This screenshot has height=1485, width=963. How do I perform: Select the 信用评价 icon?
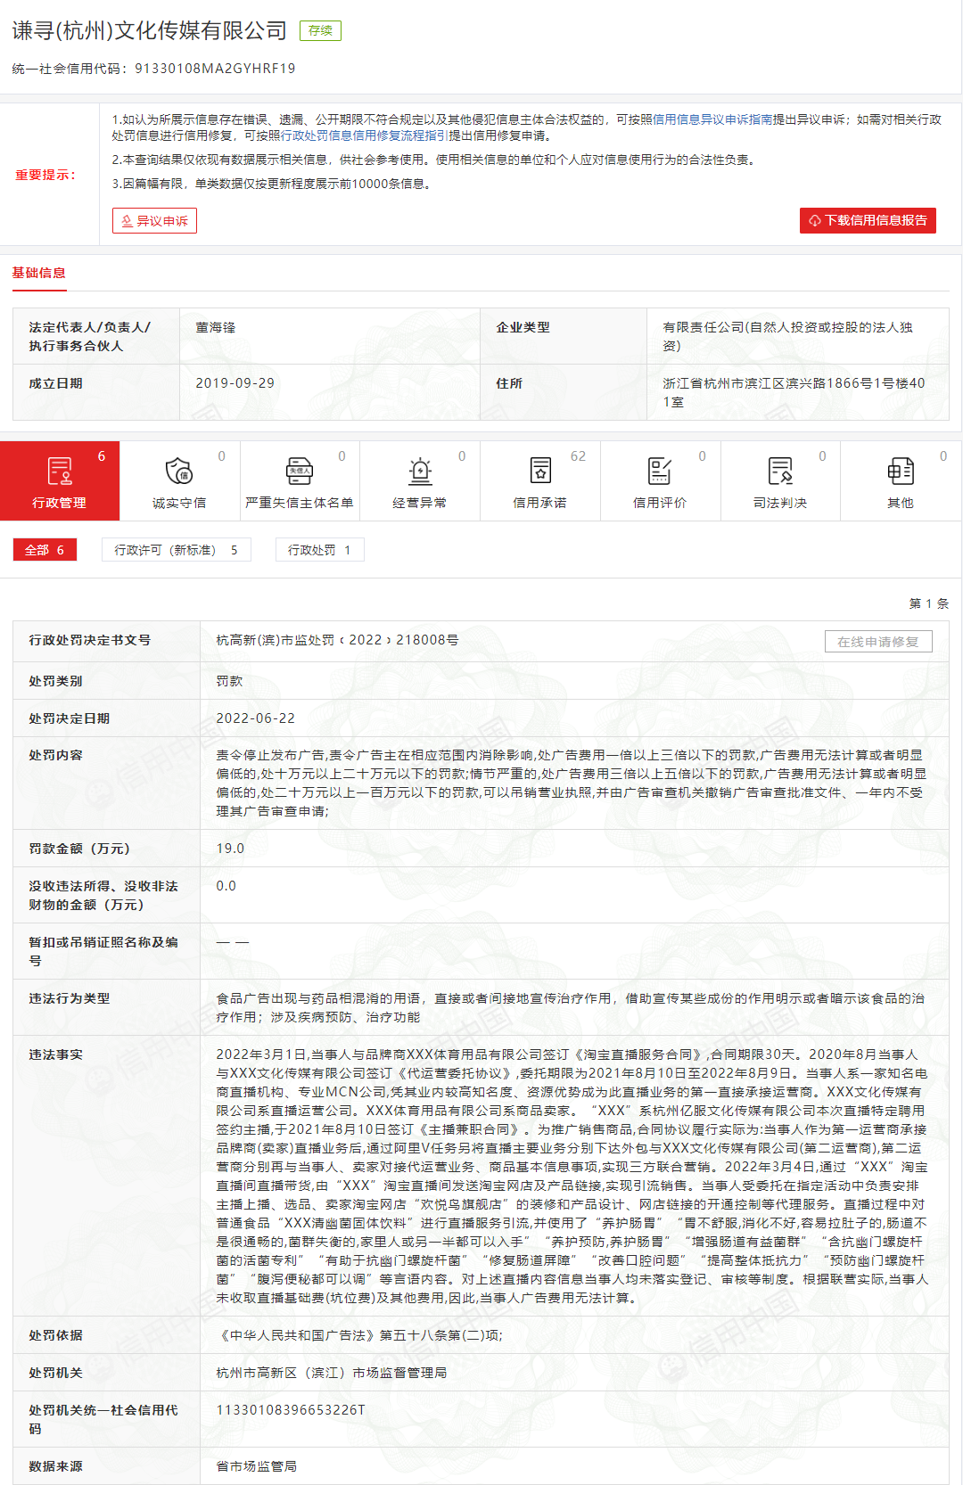(660, 471)
